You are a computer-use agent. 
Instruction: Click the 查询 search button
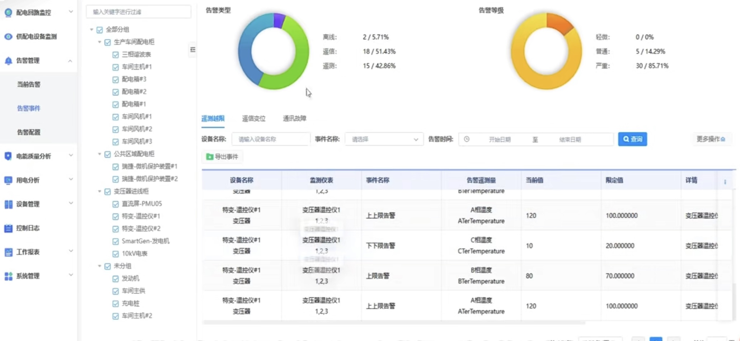(632, 139)
